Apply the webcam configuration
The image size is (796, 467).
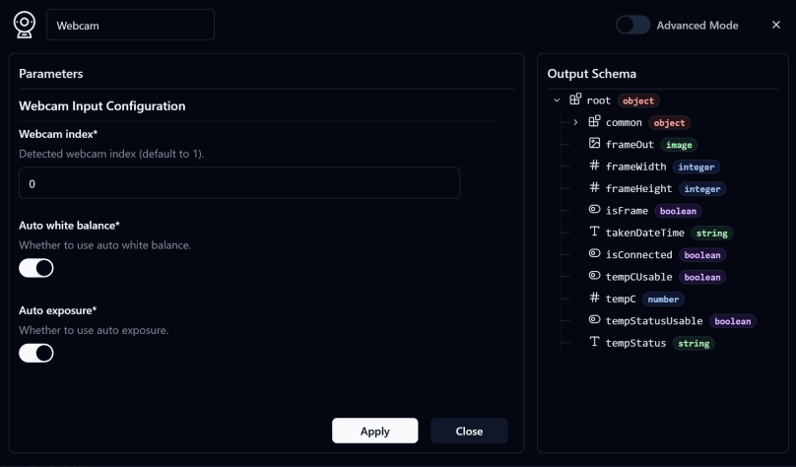375,431
